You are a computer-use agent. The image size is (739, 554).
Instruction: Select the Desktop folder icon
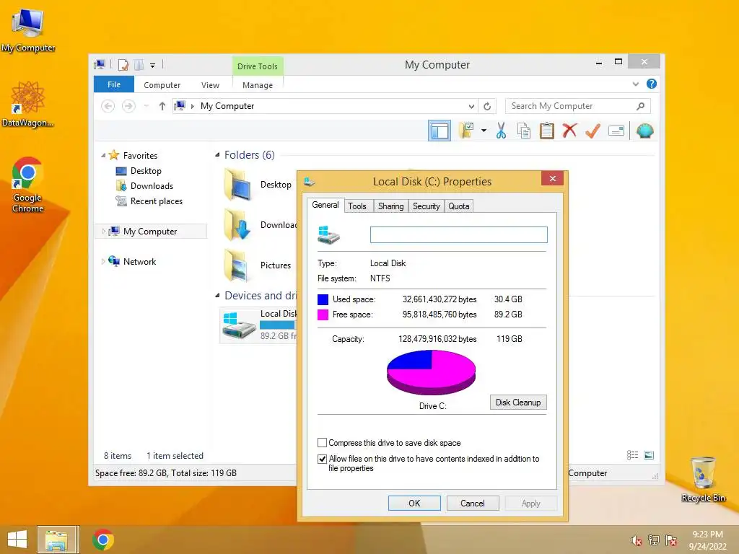pyautogui.click(x=237, y=184)
